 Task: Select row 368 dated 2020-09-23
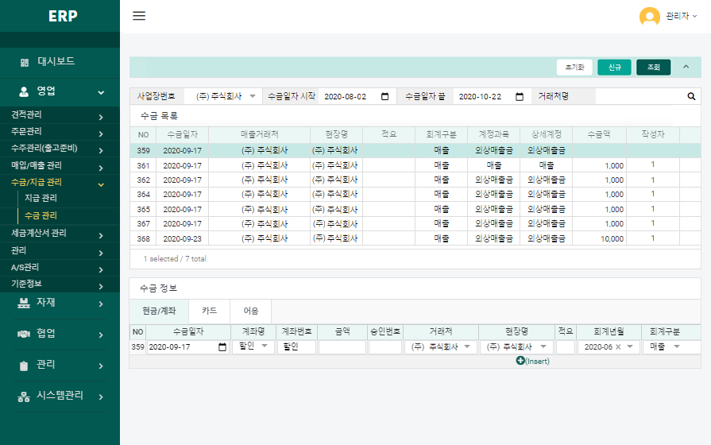tap(415, 238)
